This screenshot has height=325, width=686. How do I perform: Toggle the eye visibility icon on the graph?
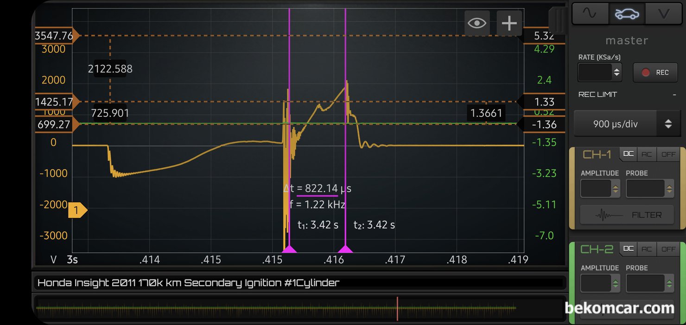click(477, 23)
